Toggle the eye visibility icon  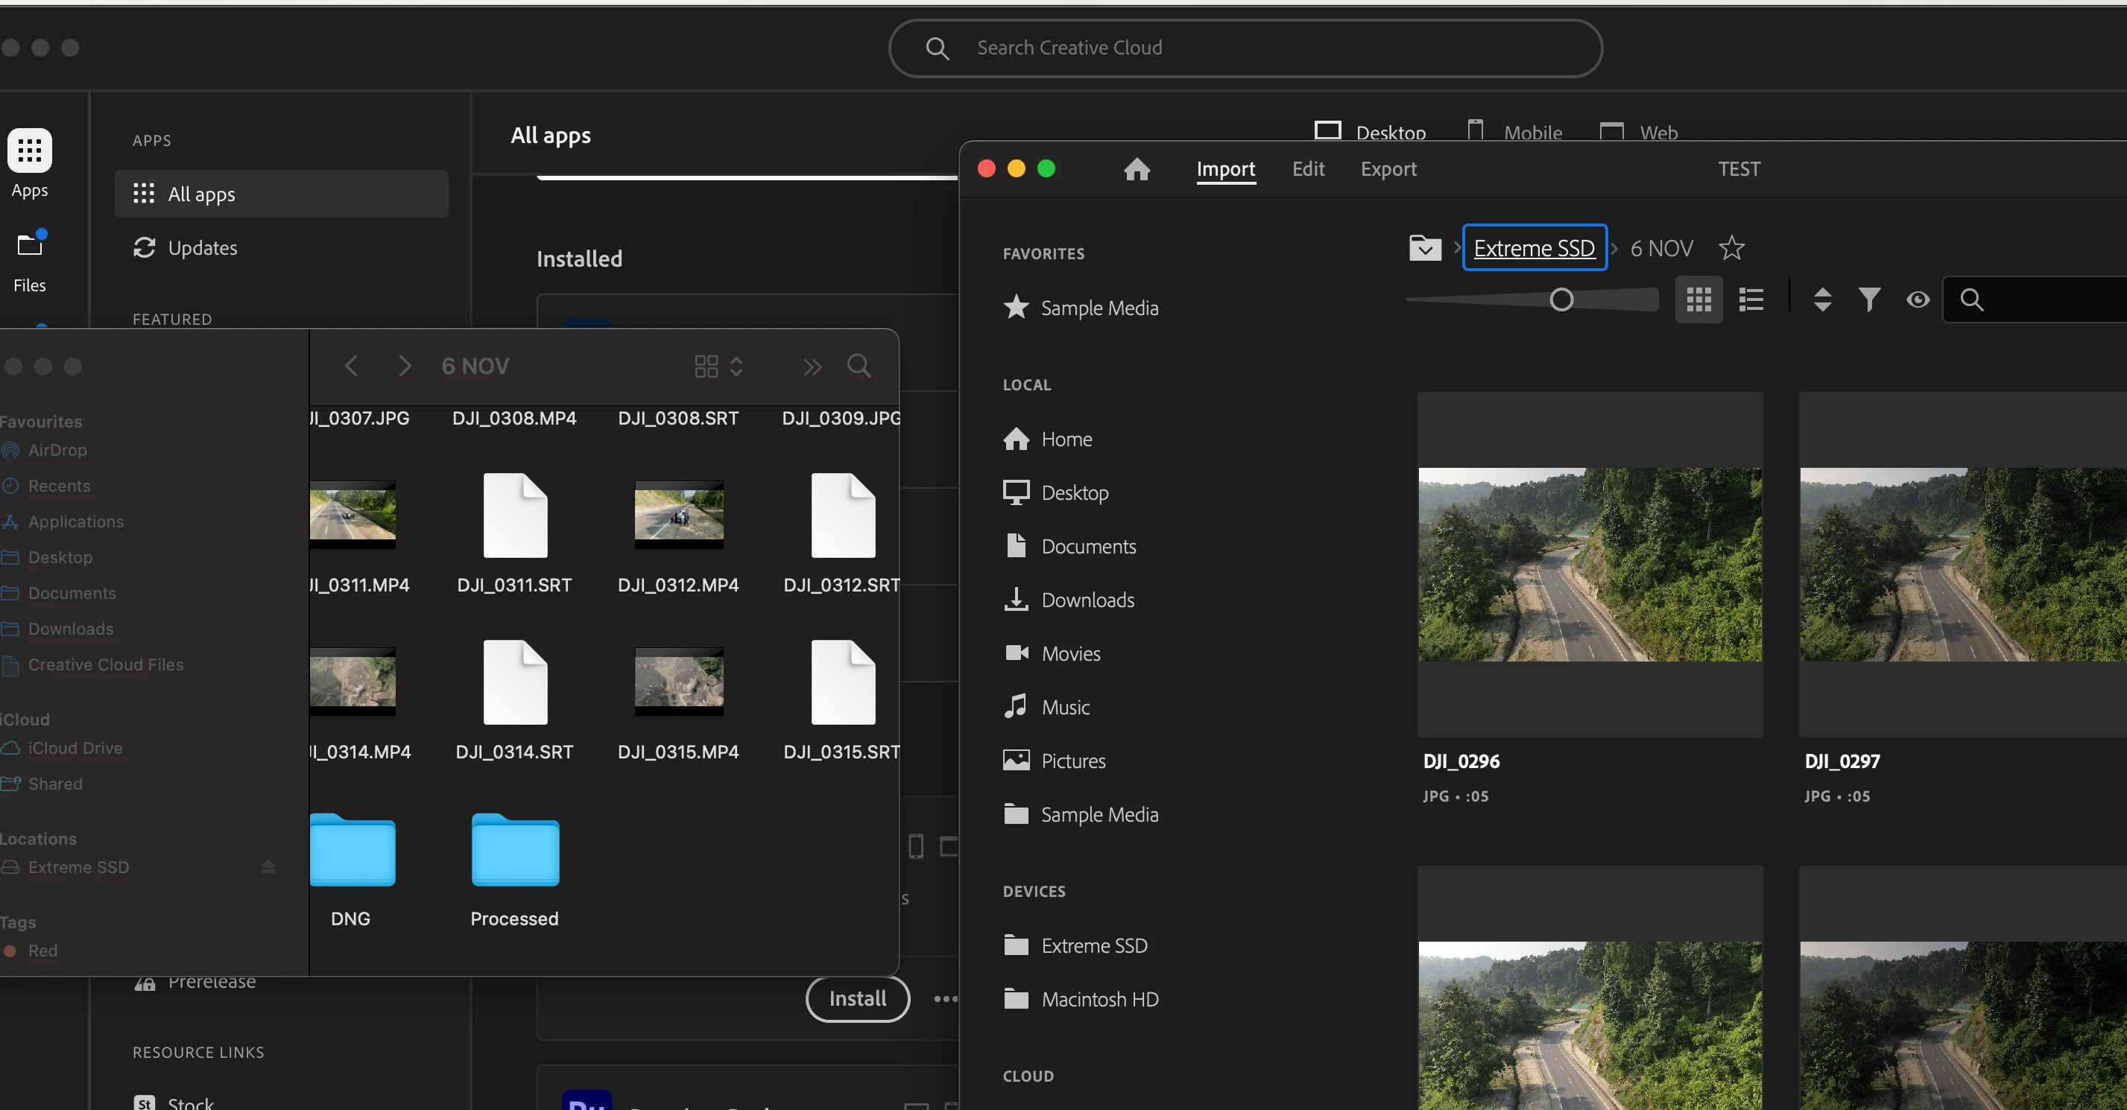point(1918,299)
